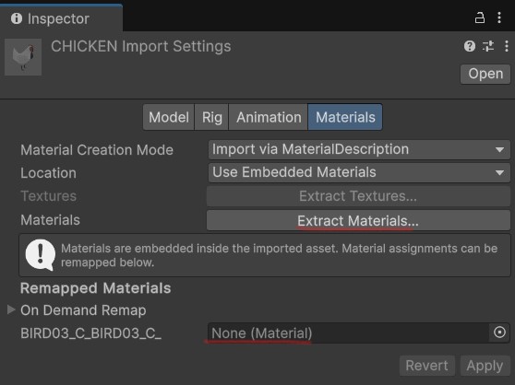Open the Location dropdown
The image size is (515, 385).
pyautogui.click(x=359, y=172)
